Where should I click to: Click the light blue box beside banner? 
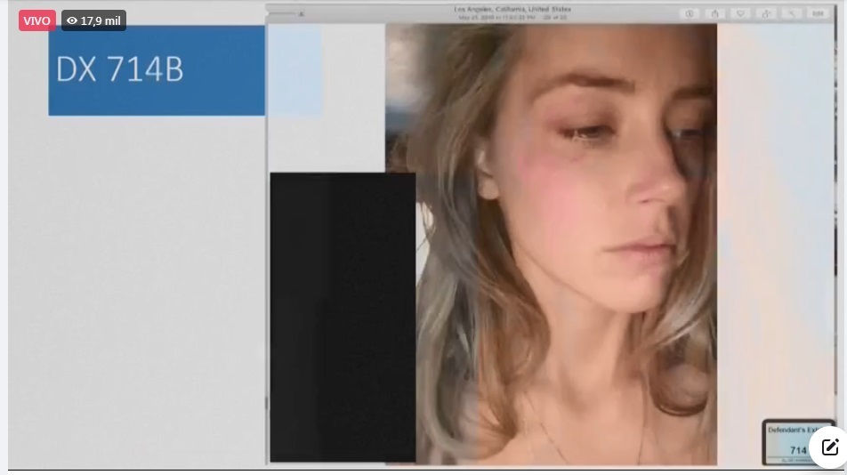(x=294, y=71)
